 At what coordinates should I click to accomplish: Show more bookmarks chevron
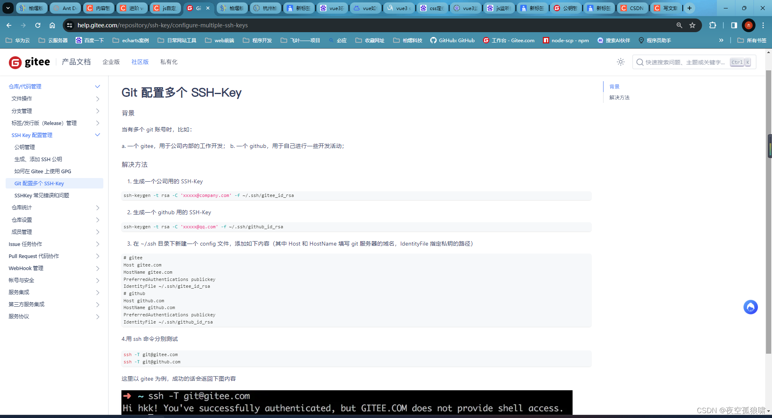tap(721, 40)
